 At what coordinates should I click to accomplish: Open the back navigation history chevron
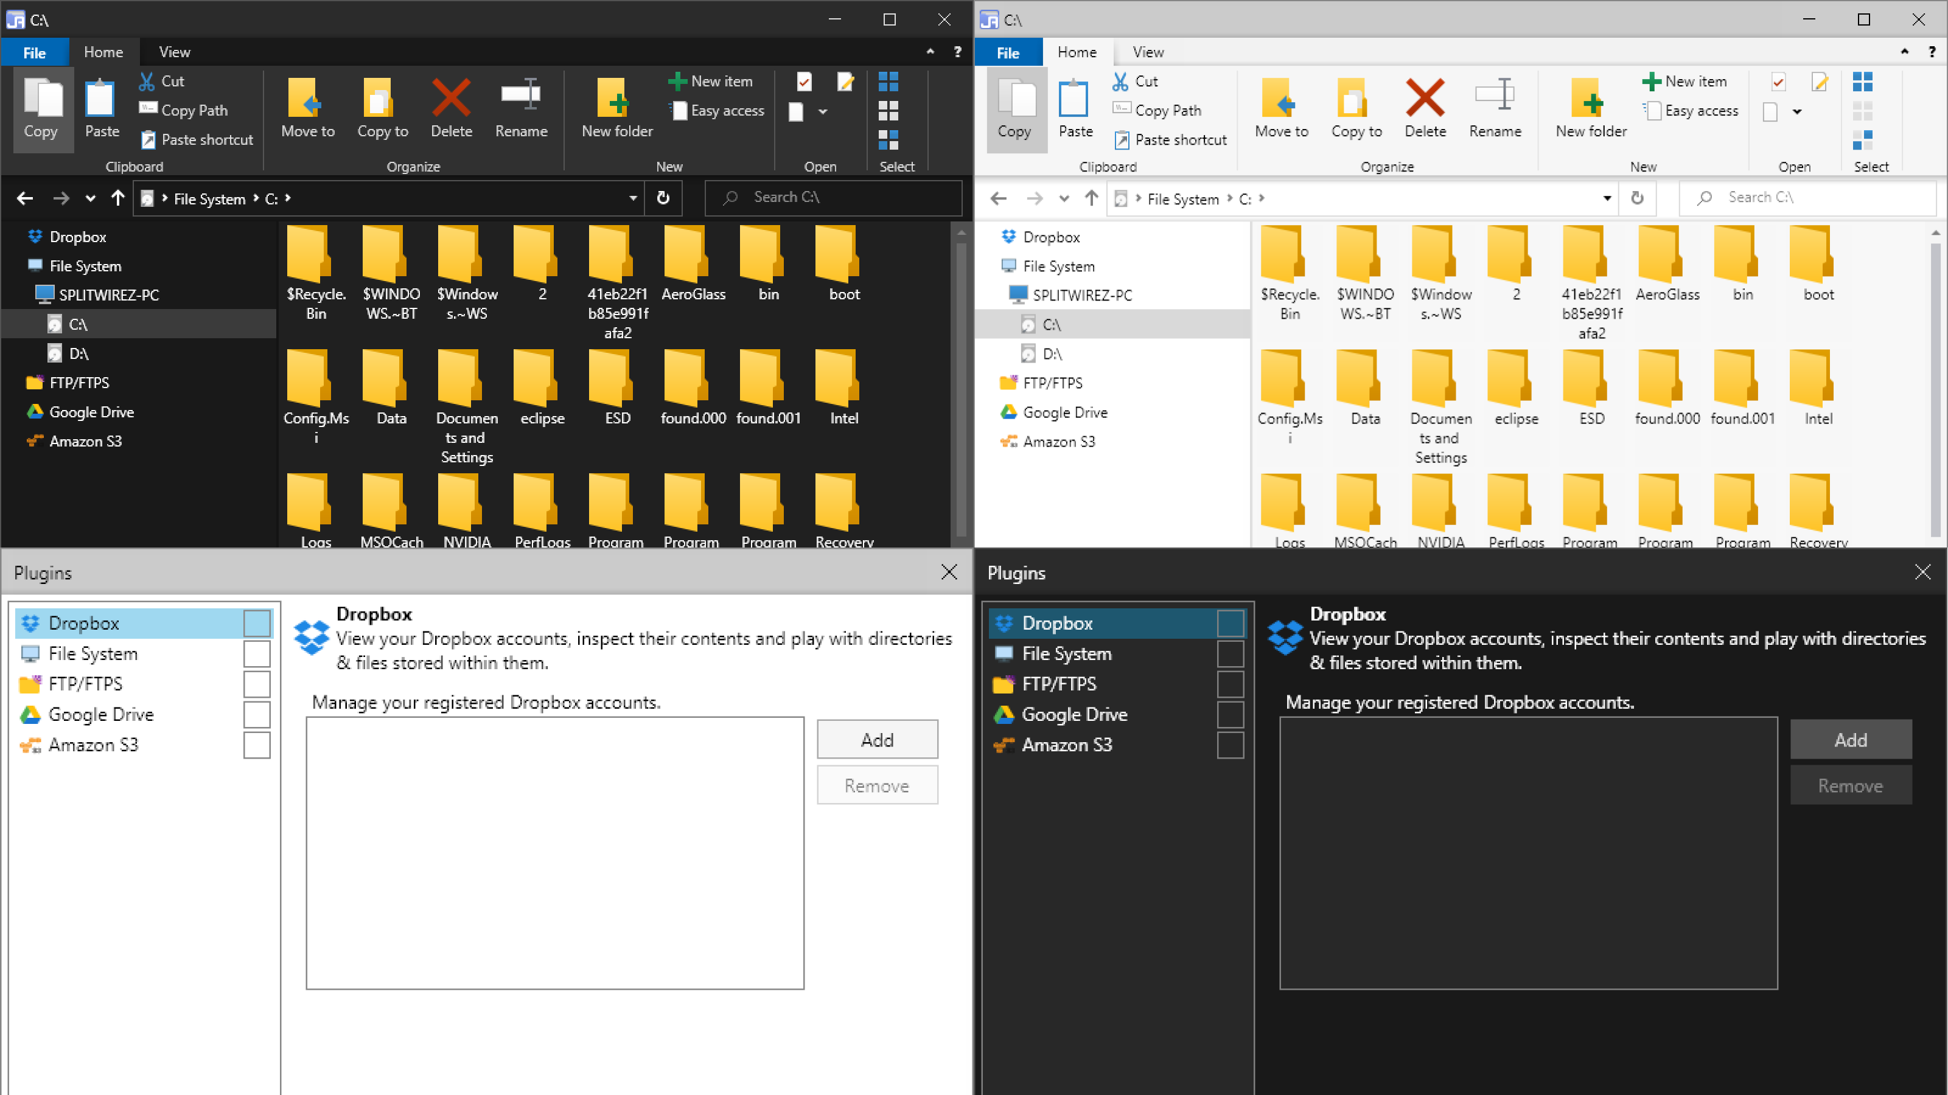coord(90,198)
